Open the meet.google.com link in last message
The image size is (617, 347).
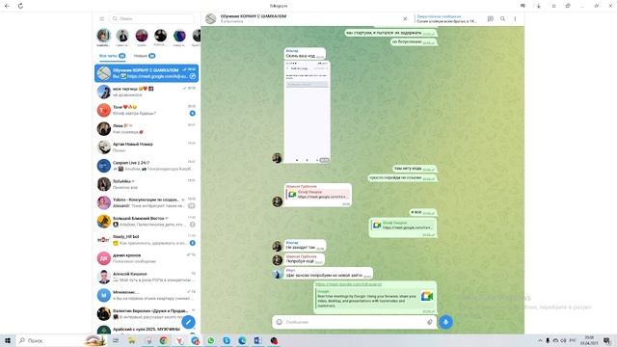click(x=348, y=284)
